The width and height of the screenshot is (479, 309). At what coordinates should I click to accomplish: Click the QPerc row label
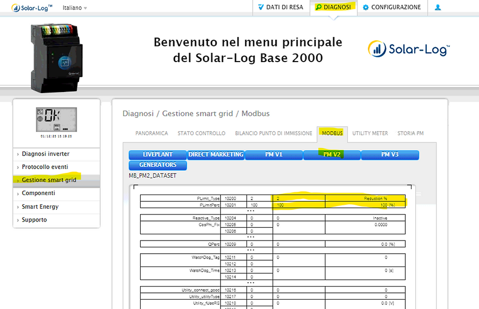click(214, 244)
